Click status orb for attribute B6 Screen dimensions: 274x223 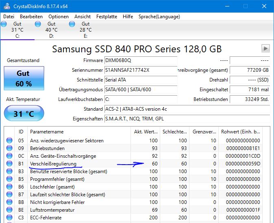point(9,187)
